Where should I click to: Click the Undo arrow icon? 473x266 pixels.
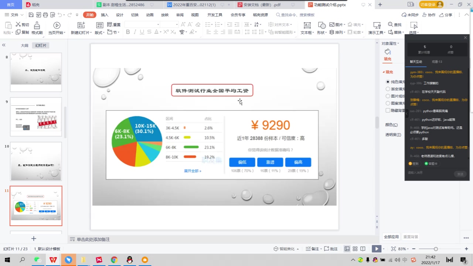60,15
